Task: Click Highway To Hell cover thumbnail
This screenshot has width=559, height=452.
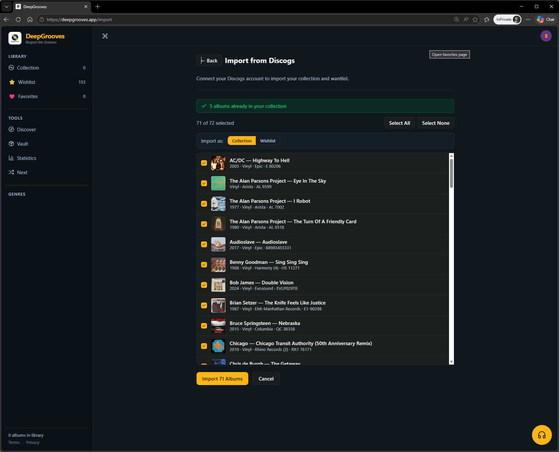Action: click(218, 163)
